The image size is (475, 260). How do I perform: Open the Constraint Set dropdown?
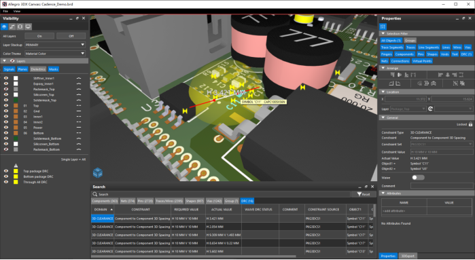coord(442,145)
